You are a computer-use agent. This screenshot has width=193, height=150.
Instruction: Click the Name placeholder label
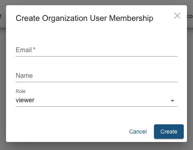(24, 75)
